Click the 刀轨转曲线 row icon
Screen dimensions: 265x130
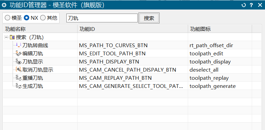(x=18, y=45)
